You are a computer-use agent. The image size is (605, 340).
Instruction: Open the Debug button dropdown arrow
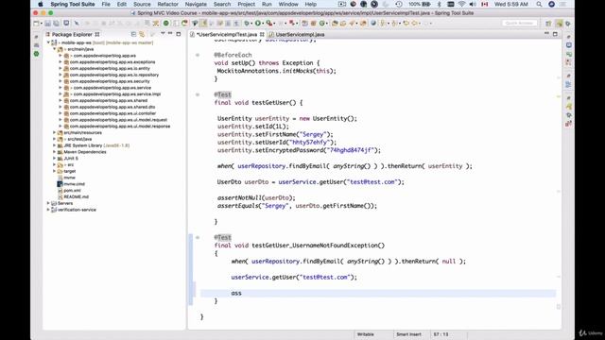pyautogui.click(x=251, y=24)
